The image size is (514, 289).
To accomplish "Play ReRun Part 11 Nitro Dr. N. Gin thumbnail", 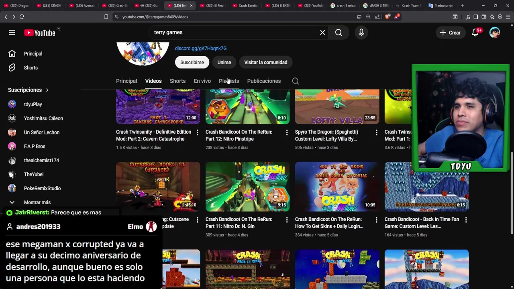I will (247, 187).
